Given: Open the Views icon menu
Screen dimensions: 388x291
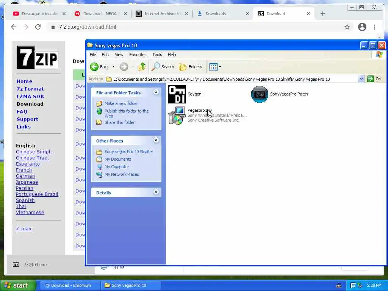Looking at the screenshot, I should click(x=214, y=67).
